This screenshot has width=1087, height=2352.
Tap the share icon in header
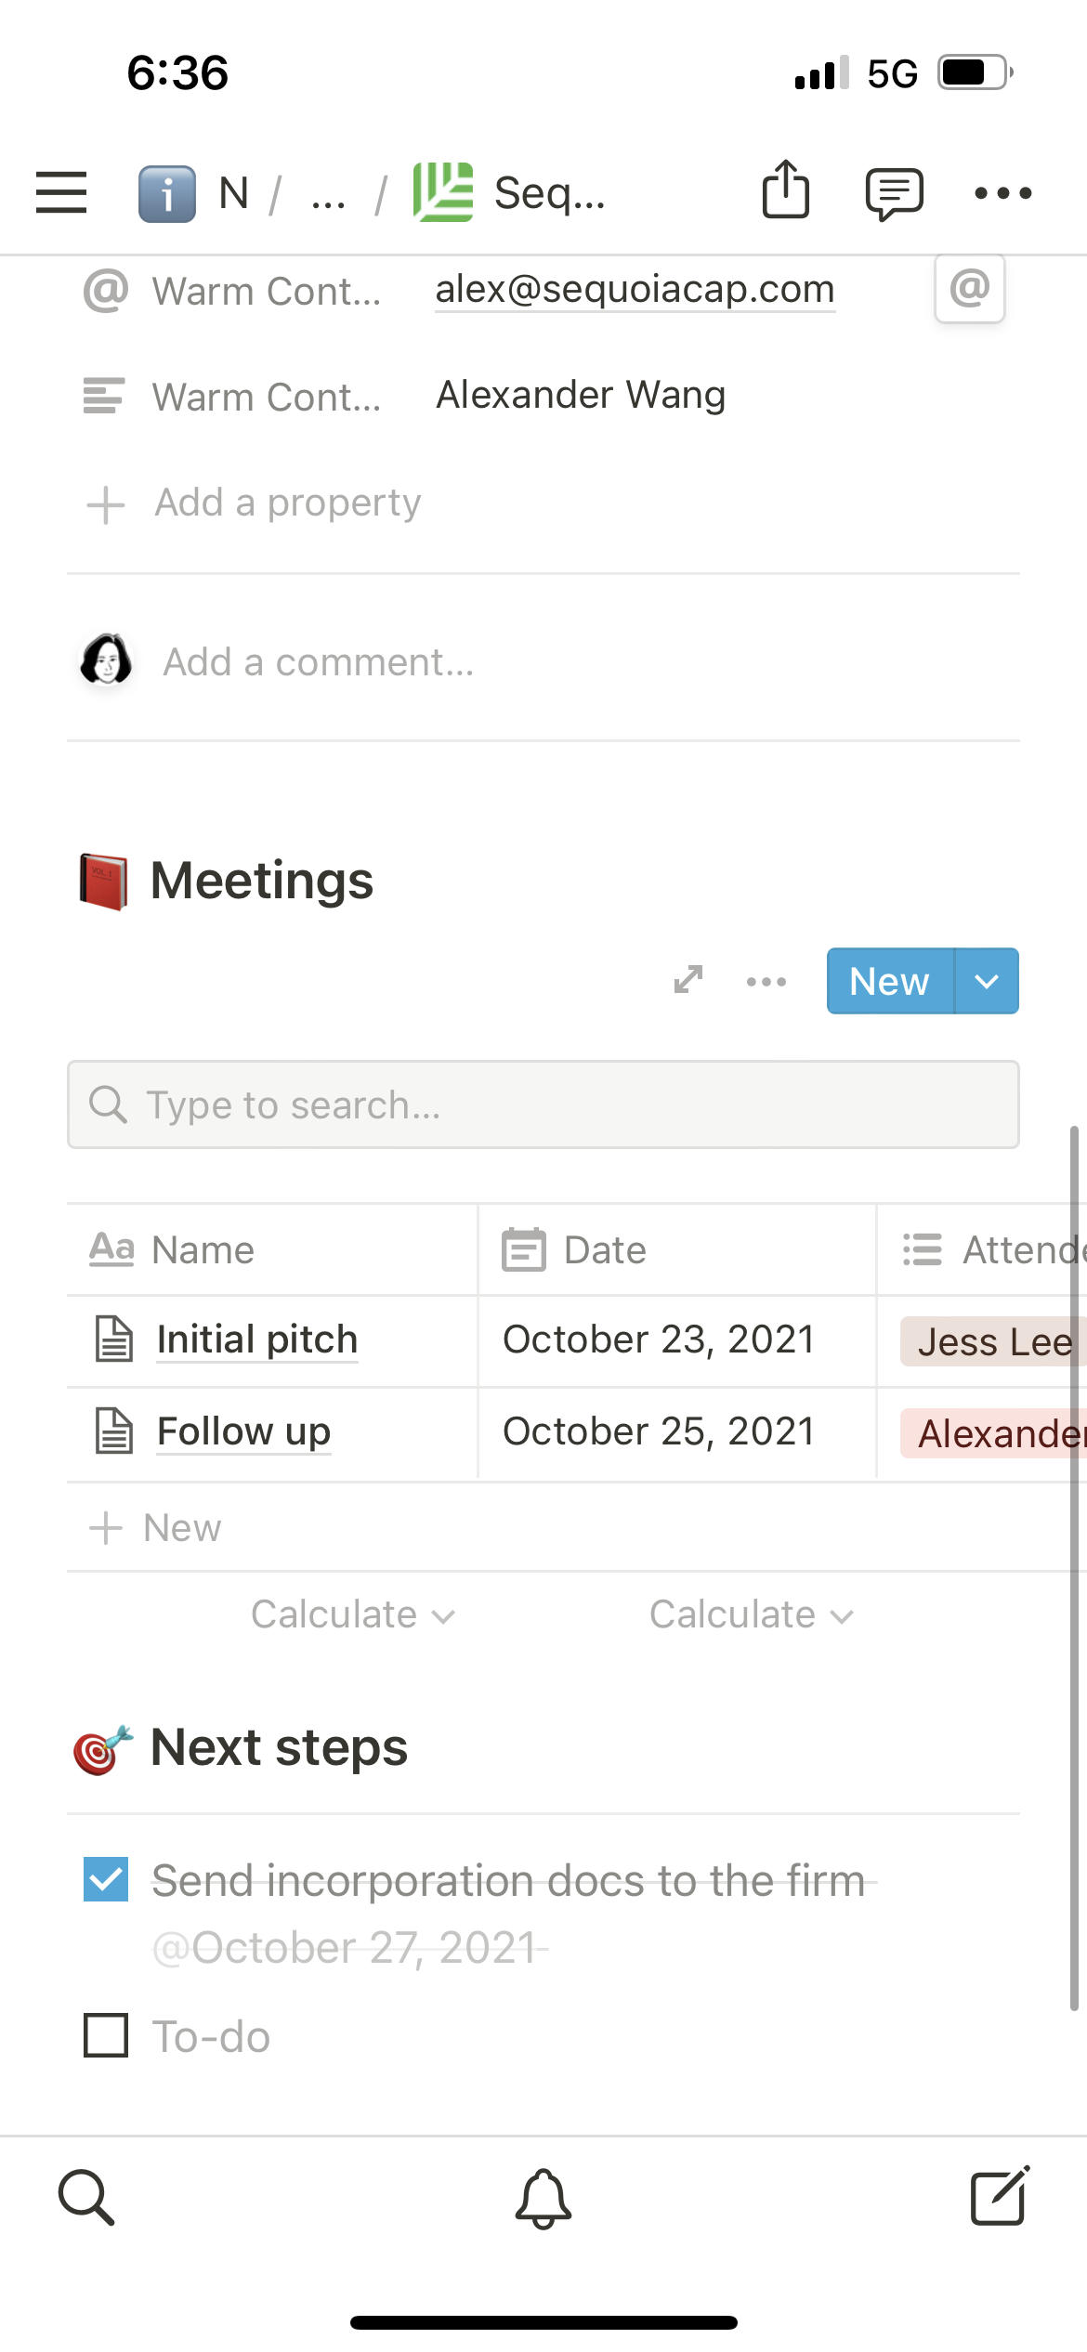click(786, 190)
